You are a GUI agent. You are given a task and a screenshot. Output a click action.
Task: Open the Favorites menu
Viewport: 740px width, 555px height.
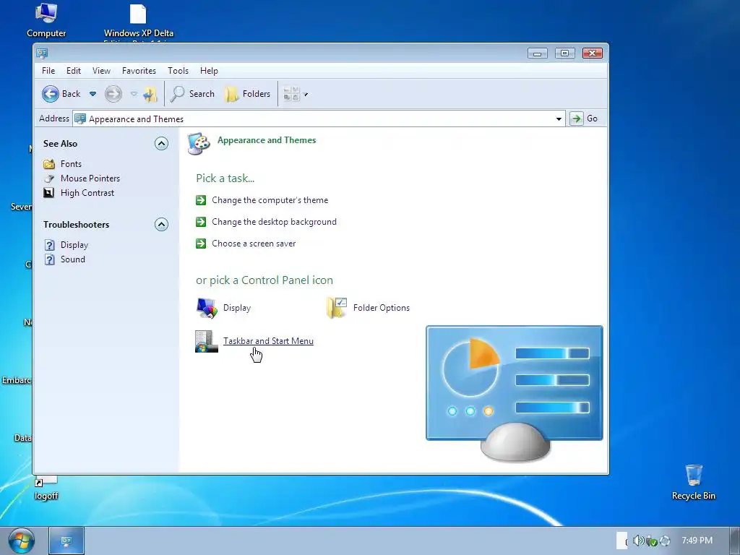(139, 71)
